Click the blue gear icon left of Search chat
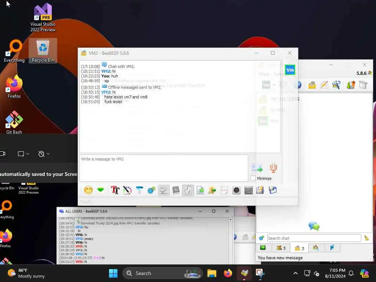 (261, 238)
